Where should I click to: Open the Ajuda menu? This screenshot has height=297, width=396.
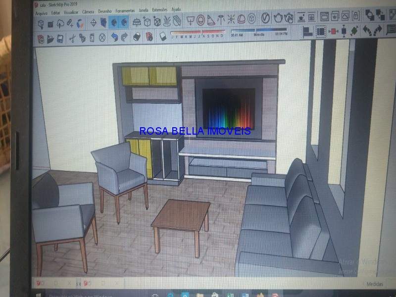pos(176,9)
